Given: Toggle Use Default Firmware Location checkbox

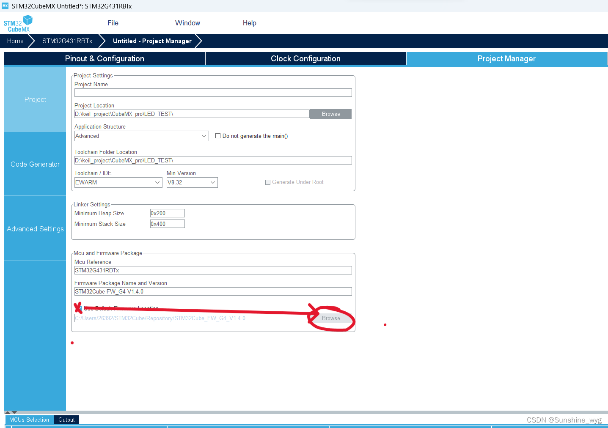Looking at the screenshot, I should [78, 308].
